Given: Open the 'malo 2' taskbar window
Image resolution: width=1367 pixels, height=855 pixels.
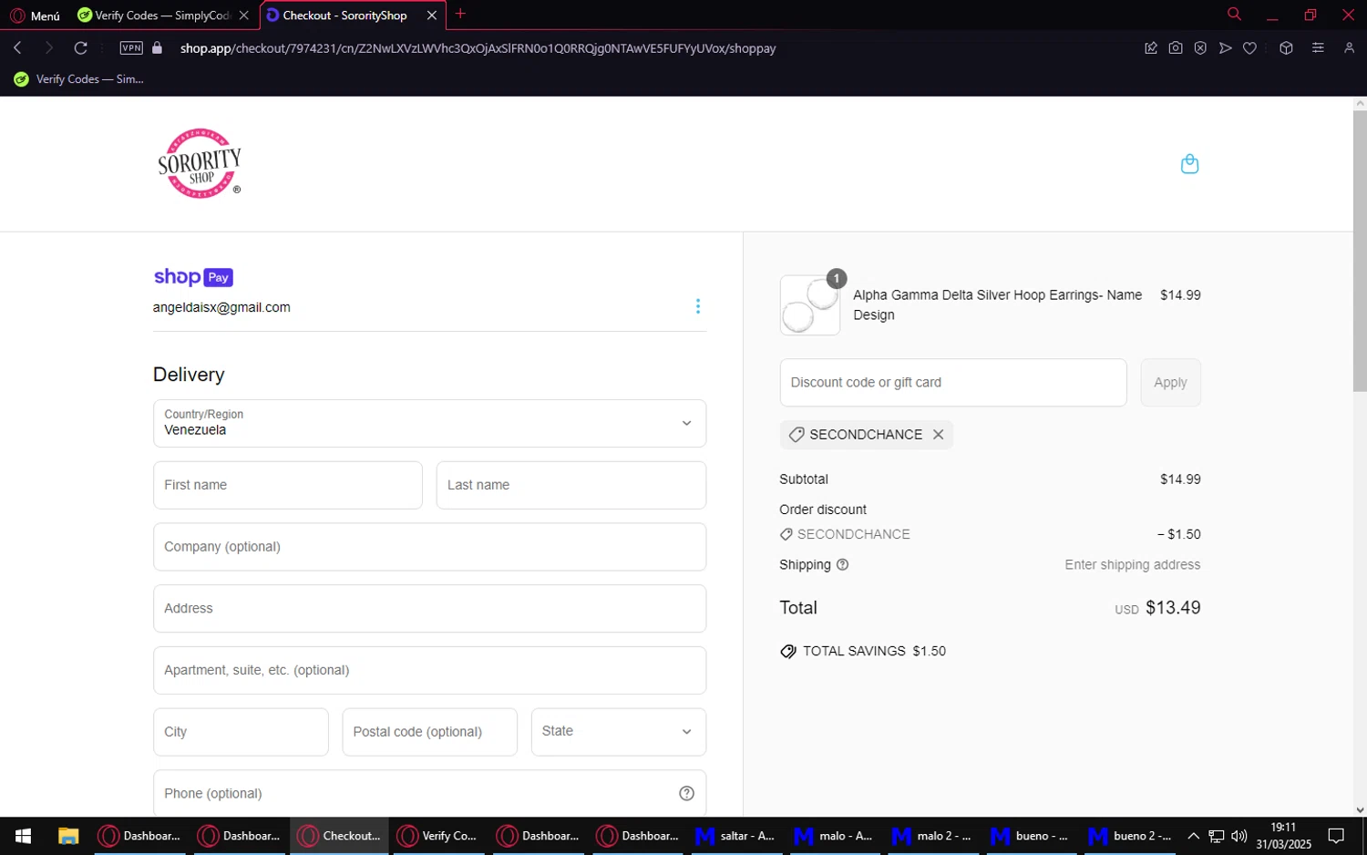Looking at the screenshot, I should pyautogui.click(x=933, y=836).
